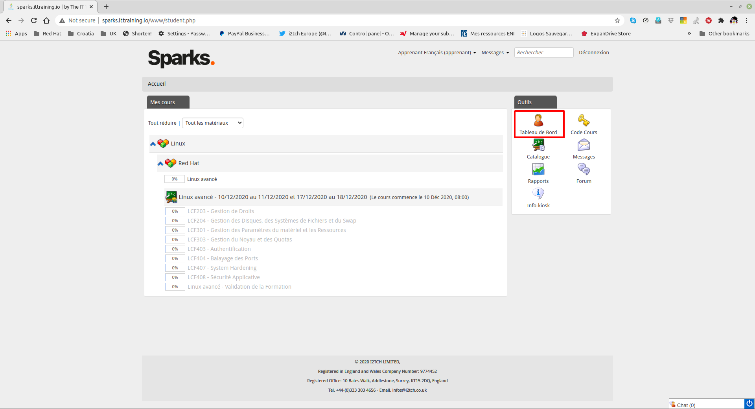Click the browser address bar URL
Viewport: 755px width, 409px height.
pos(149,20)
